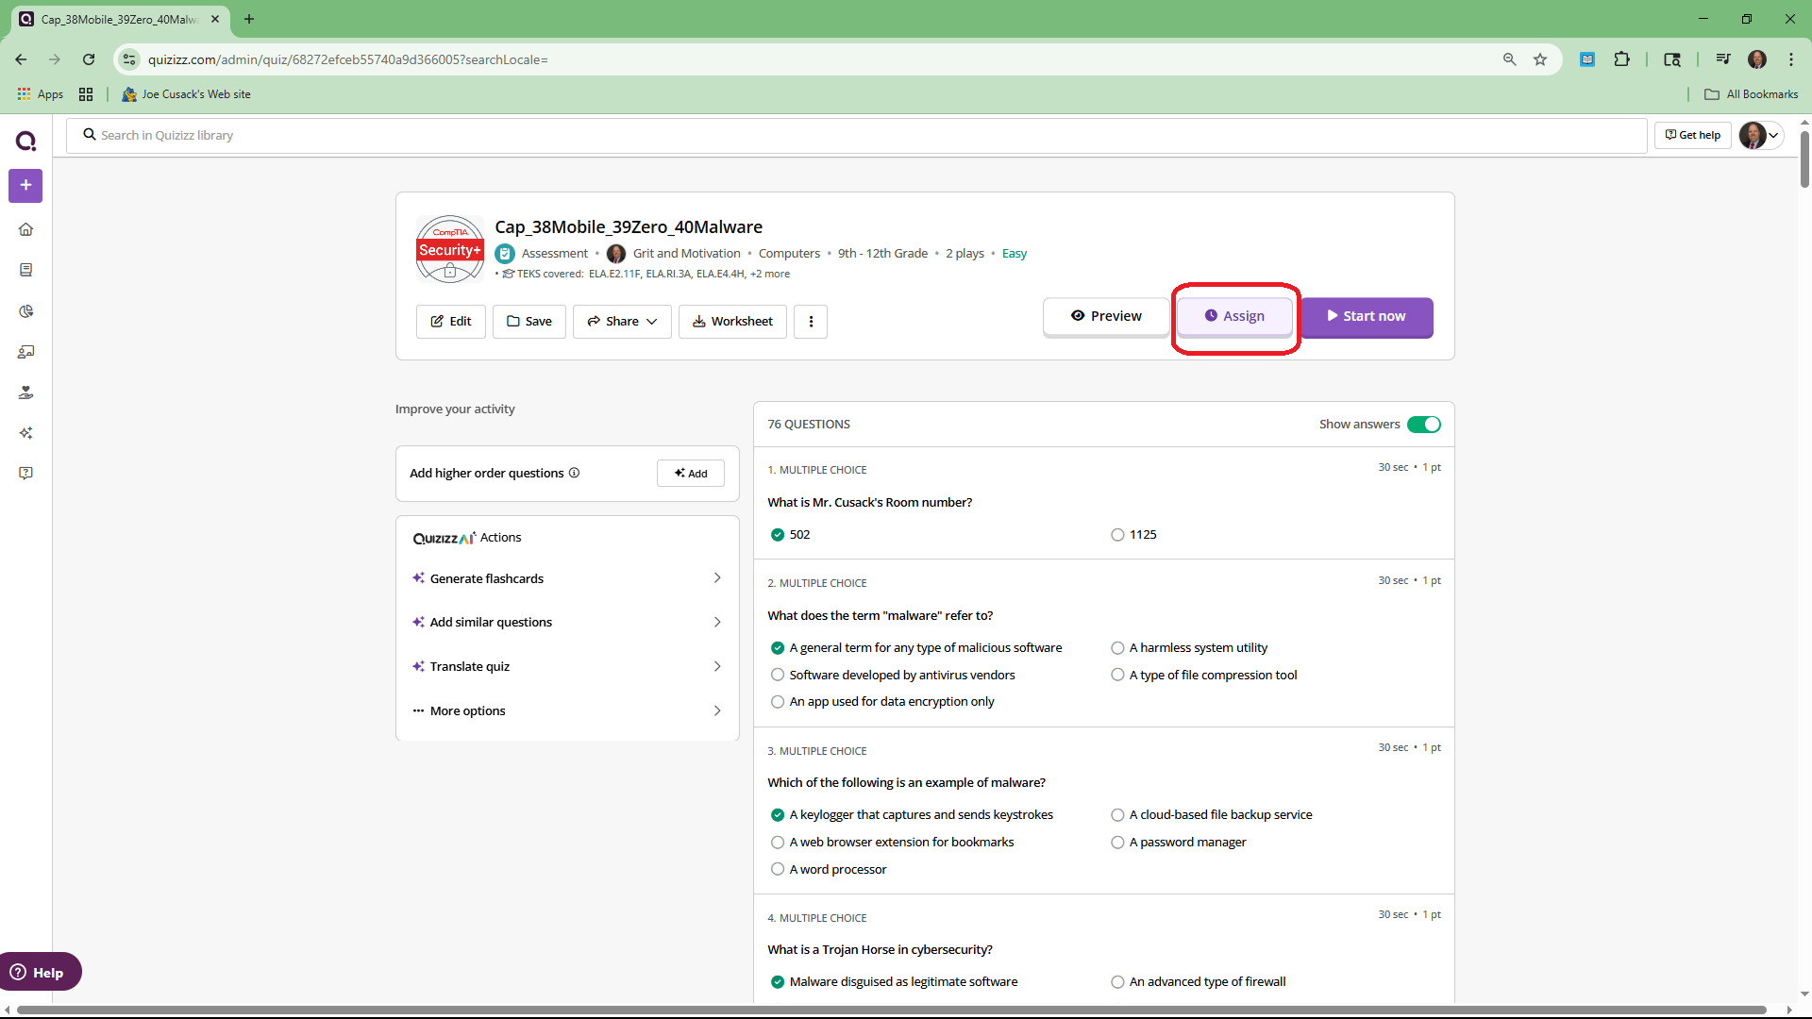
Task: Click the Start now button
Action: [1366, 316]
